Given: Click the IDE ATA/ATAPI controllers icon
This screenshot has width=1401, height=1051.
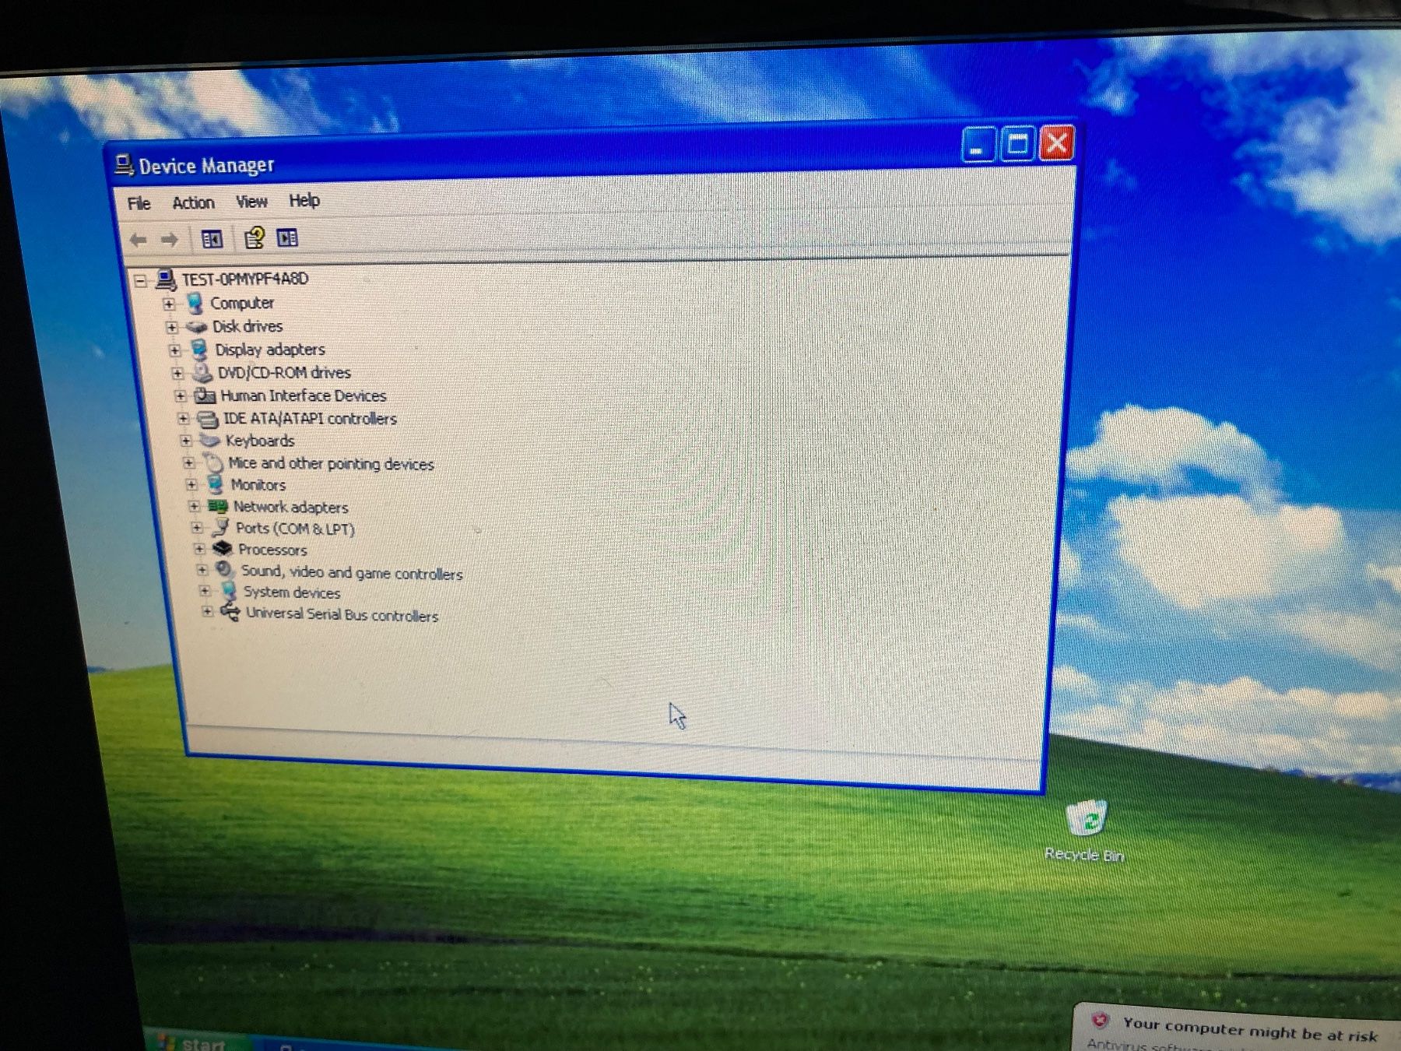Looking at the screenshot, I should (x=208, y=419).
